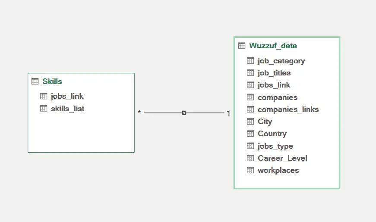The image size is (376, 222).
Task: Select the City field
Action: coord(265,122)
